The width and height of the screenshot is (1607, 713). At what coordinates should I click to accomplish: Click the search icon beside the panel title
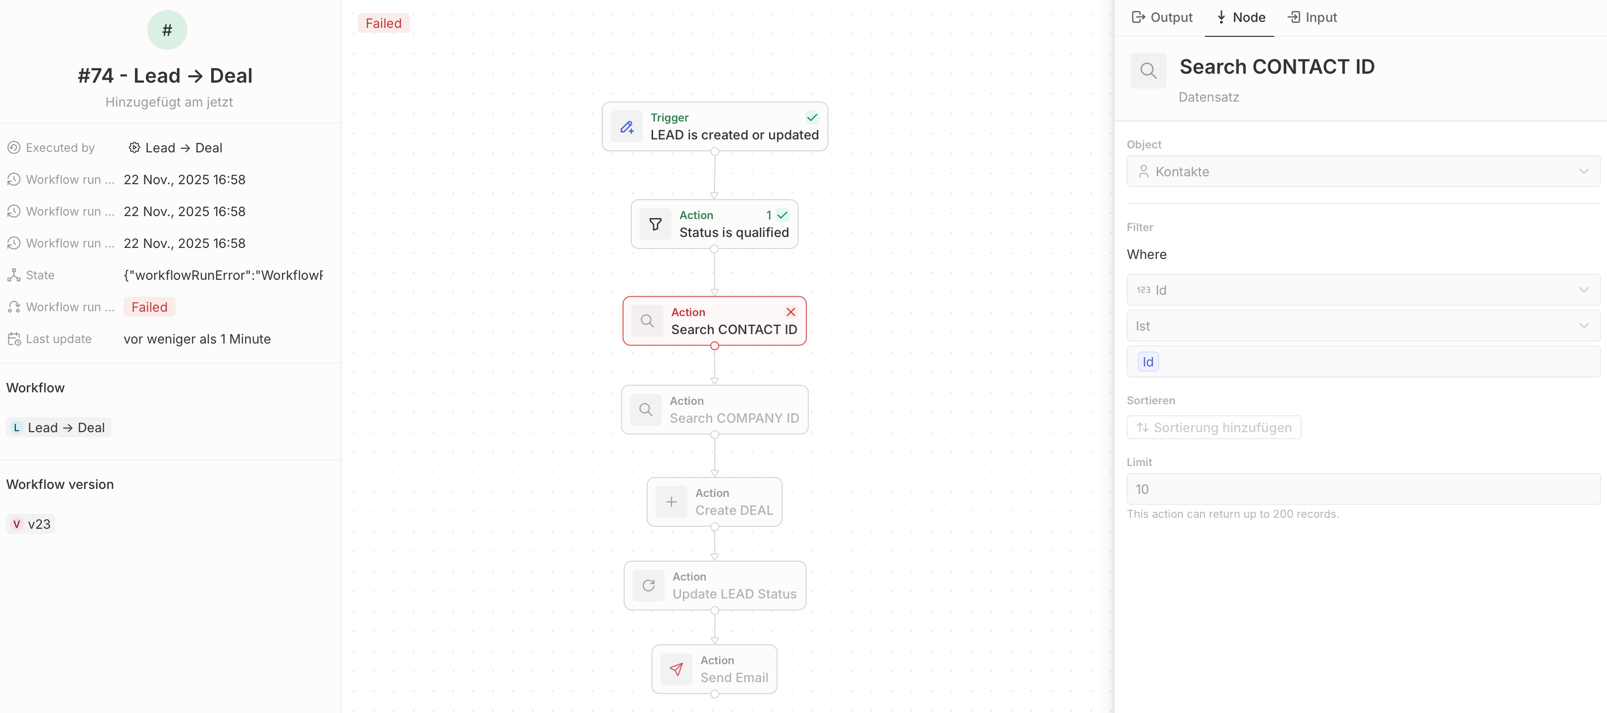(x=1148, y=71)
